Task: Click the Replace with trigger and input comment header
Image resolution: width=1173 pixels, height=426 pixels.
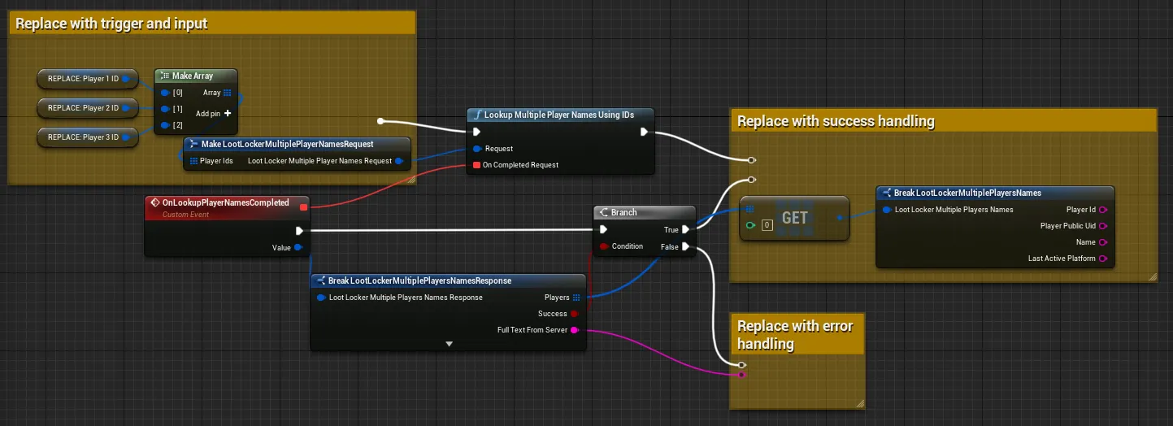Action: (211, 23)
